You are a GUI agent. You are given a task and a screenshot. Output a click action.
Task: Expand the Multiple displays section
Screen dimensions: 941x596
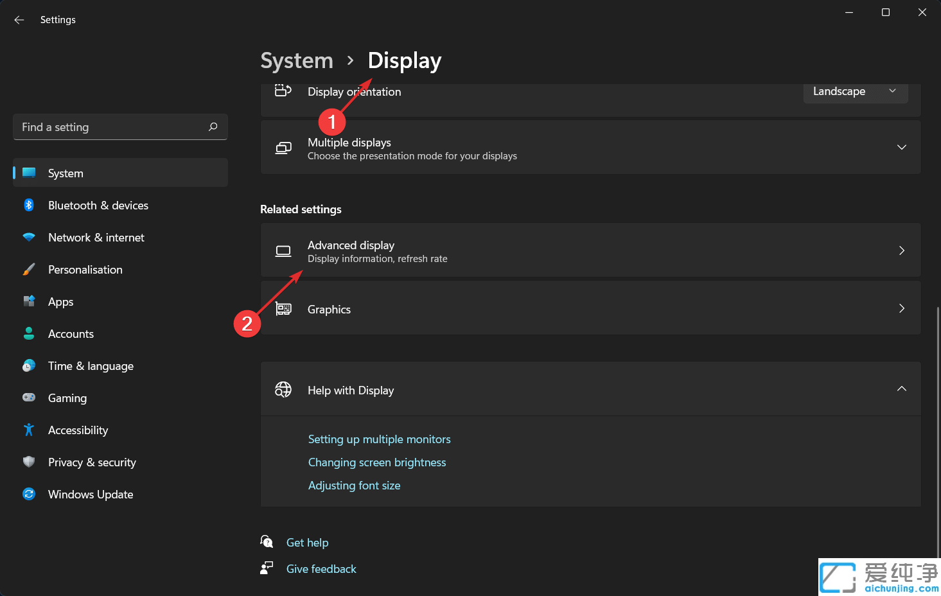click(901, 147)
